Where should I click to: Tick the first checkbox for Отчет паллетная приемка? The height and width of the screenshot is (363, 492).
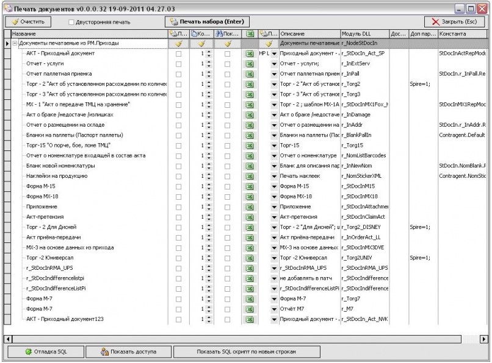pyautogui.click(x=179, y=74)
